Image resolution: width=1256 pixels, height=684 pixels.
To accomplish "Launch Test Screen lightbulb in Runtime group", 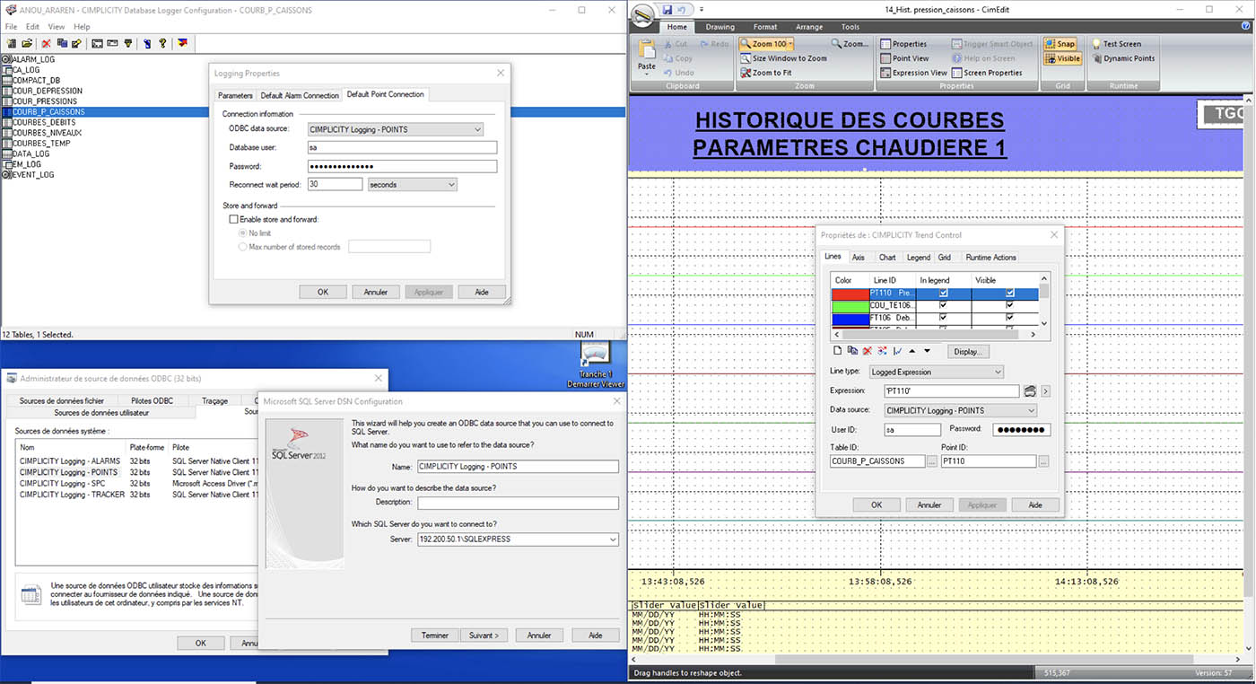I will 1115,44.
